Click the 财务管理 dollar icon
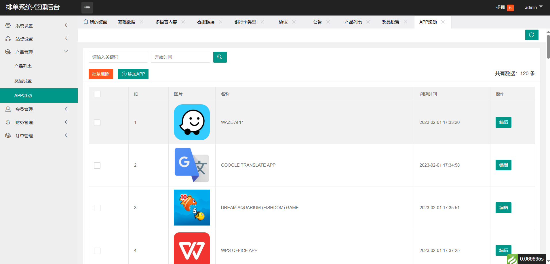 point(8,122)
